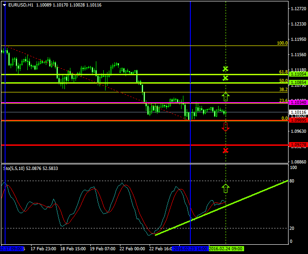Click the lower green X marker

(x=226, y=78)
